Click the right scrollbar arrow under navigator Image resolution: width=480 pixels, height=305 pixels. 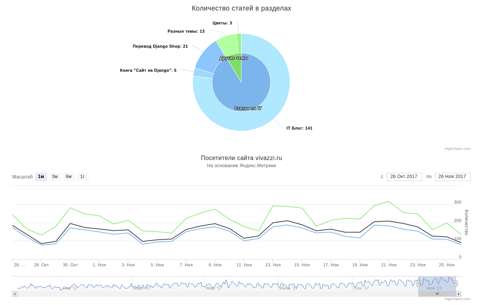[x=459, y=294]
